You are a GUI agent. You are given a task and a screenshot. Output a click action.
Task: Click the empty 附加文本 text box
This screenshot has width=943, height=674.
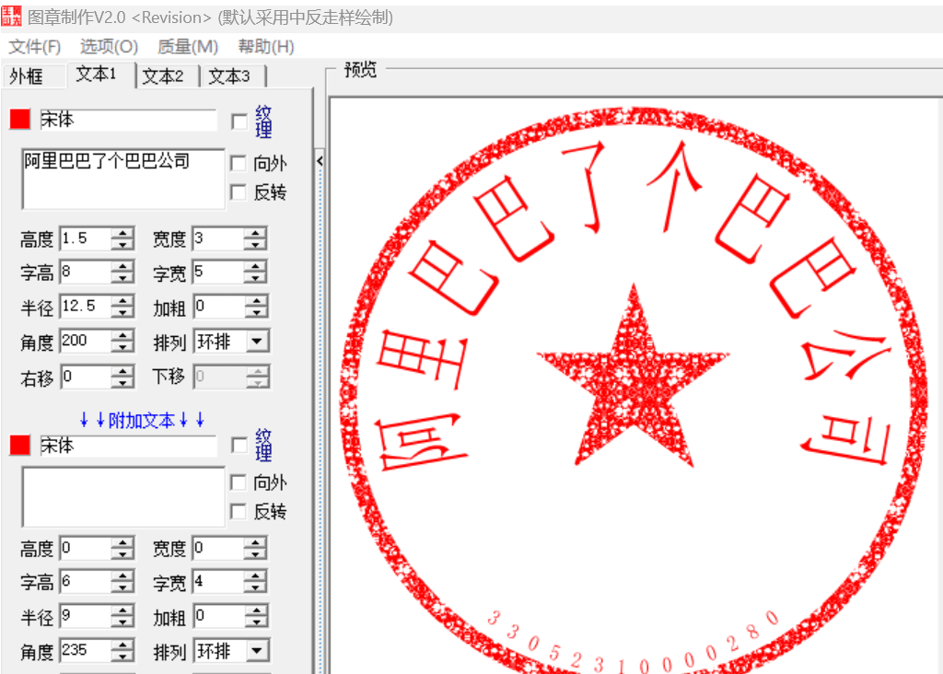[123, 497]
